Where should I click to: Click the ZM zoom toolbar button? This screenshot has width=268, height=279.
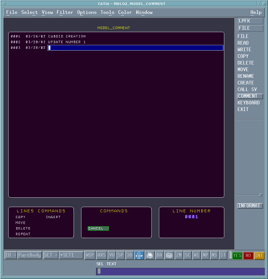click(x=179, y=255)
